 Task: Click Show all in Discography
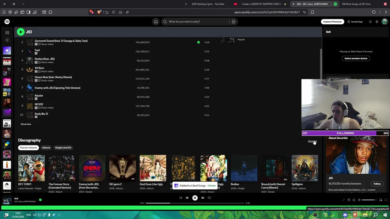312,141
